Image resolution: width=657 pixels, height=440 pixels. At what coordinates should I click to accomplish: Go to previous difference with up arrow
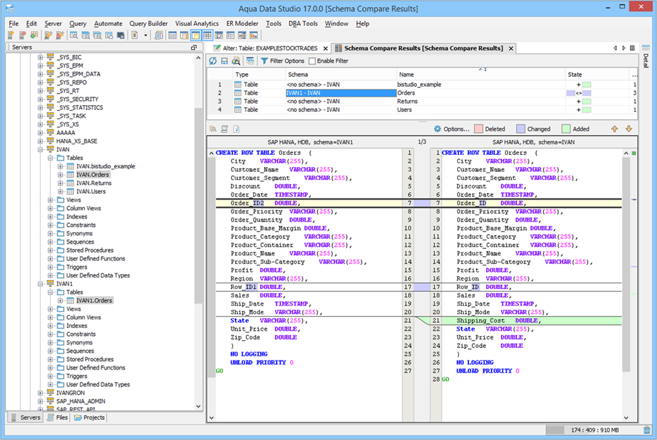click(614, 129)
